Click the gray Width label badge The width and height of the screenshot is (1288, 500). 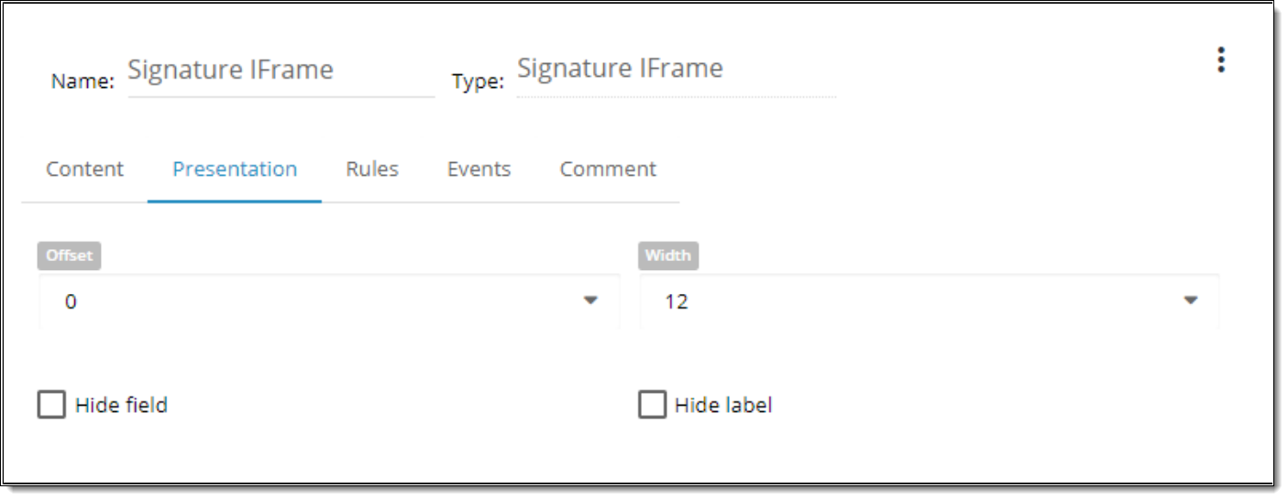click(x=668, y=255)
